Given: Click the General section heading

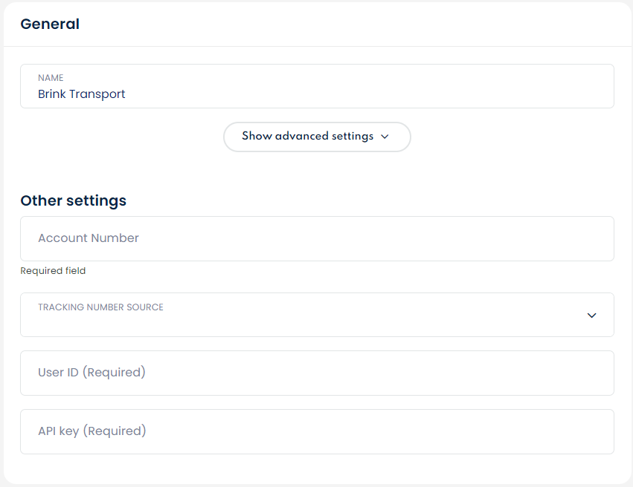Looking at the screenshot, I should click(x=50, y=24).
